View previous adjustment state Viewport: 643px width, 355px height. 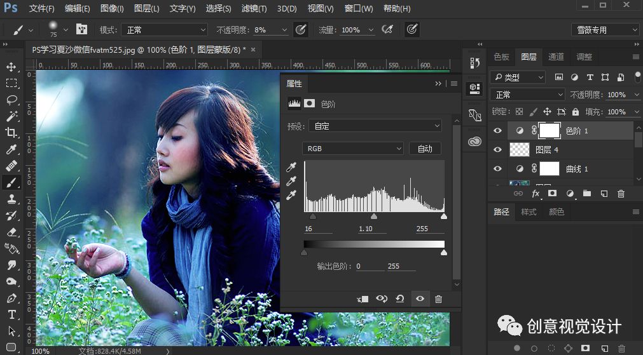(x=382, y=299)
